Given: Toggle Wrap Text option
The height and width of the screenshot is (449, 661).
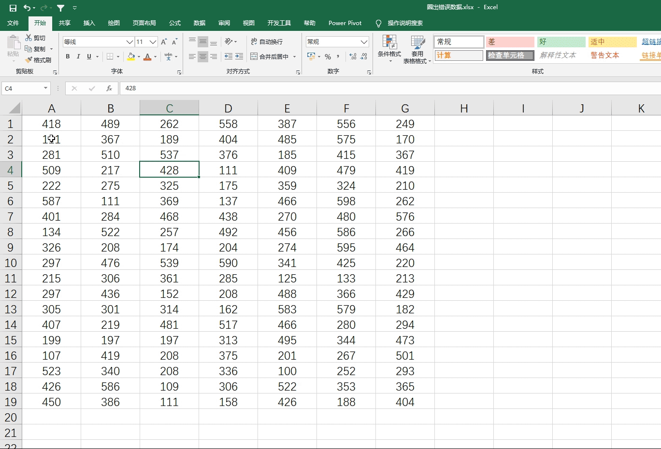Looking at the screenshot, I should click(267, 42).
